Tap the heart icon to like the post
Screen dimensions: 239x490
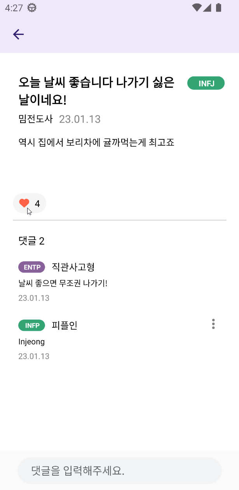(24, 202)
